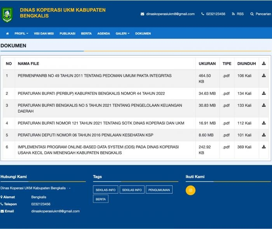Go to the BERITA menu item

[x=86, y=33]
